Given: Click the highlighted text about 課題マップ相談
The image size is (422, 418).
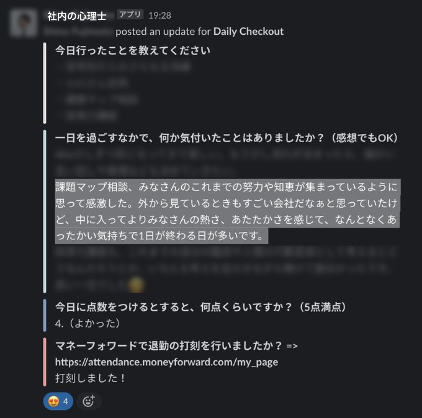Looking at the screenshot, I should (x=227, y=211).
